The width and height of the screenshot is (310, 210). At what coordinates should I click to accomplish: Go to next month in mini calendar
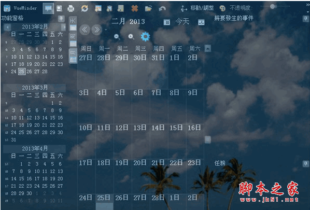click(63, 27)
